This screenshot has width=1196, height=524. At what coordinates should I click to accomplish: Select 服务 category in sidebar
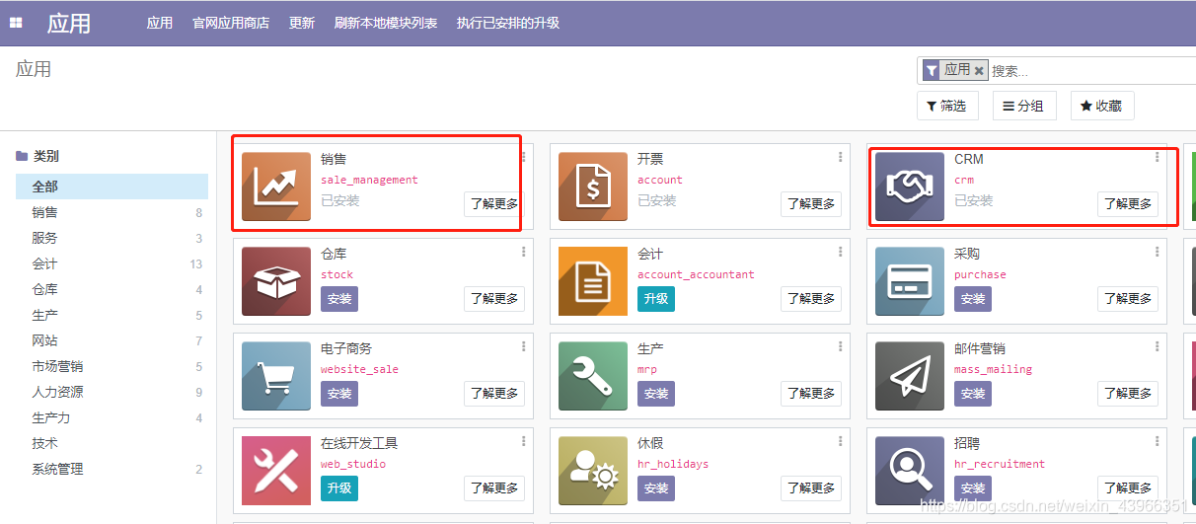112,238
